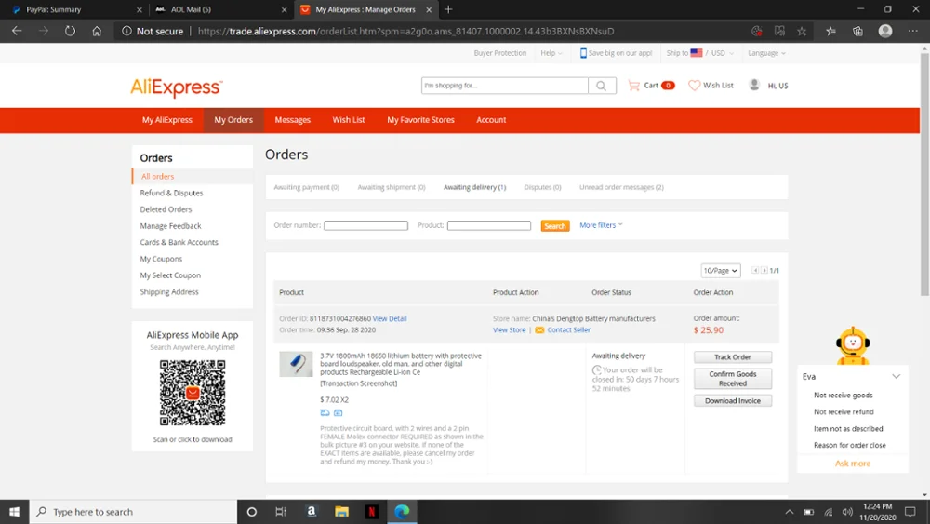Click the Eva robot assistant icon

tap(852, 345)
